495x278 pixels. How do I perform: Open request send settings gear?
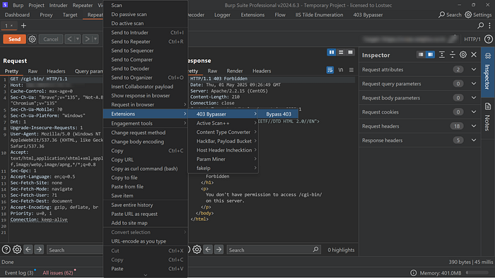click(x=33, y=39)
